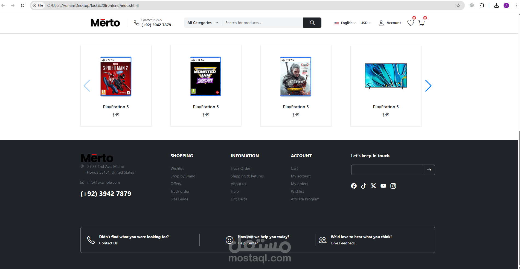520x269 pixels.
Task: Click the Give Feedback link
Action: 343,243
